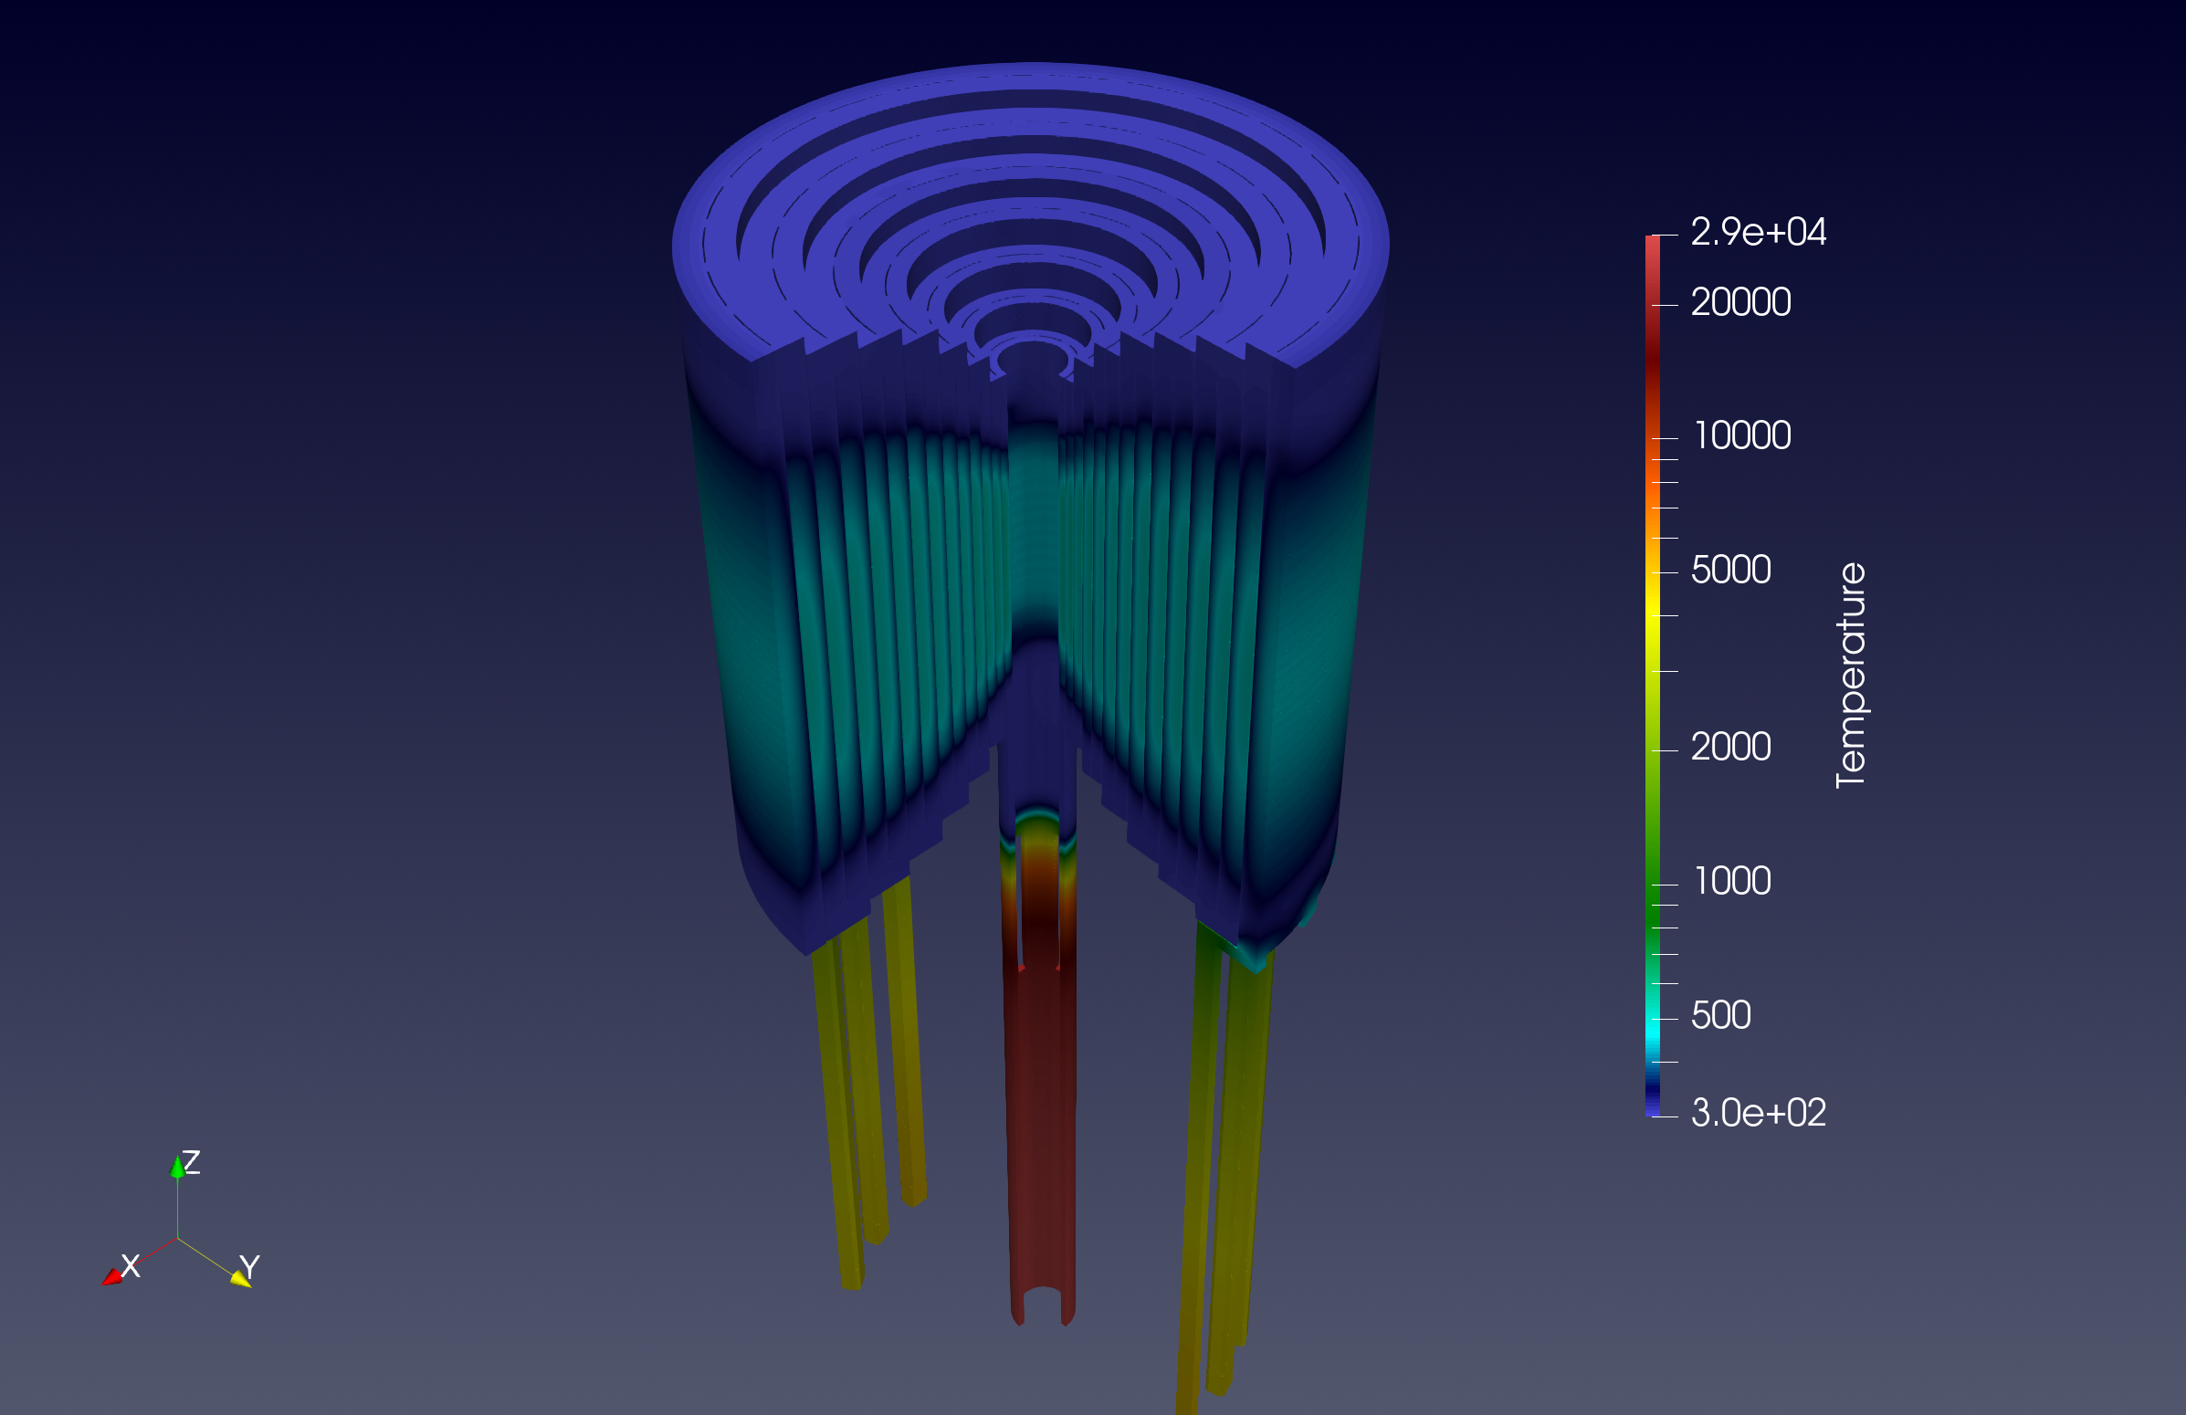Screen dimensions: 2186x1415
Task: Pick the central cyan column in the cutaway
Action: [1034, 532]
